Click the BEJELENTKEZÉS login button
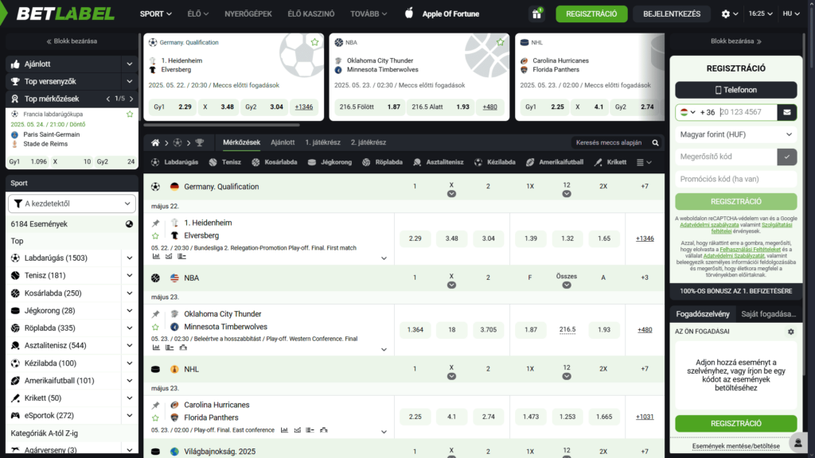The image size is (815, 458). 671,14
